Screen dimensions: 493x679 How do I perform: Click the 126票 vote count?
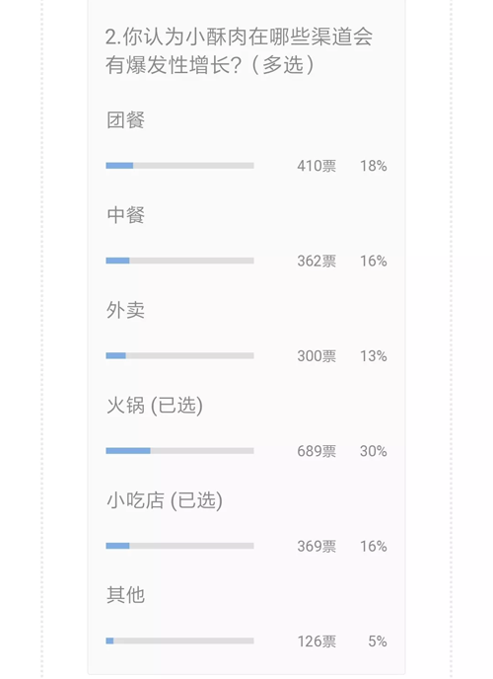click(317, 641)
